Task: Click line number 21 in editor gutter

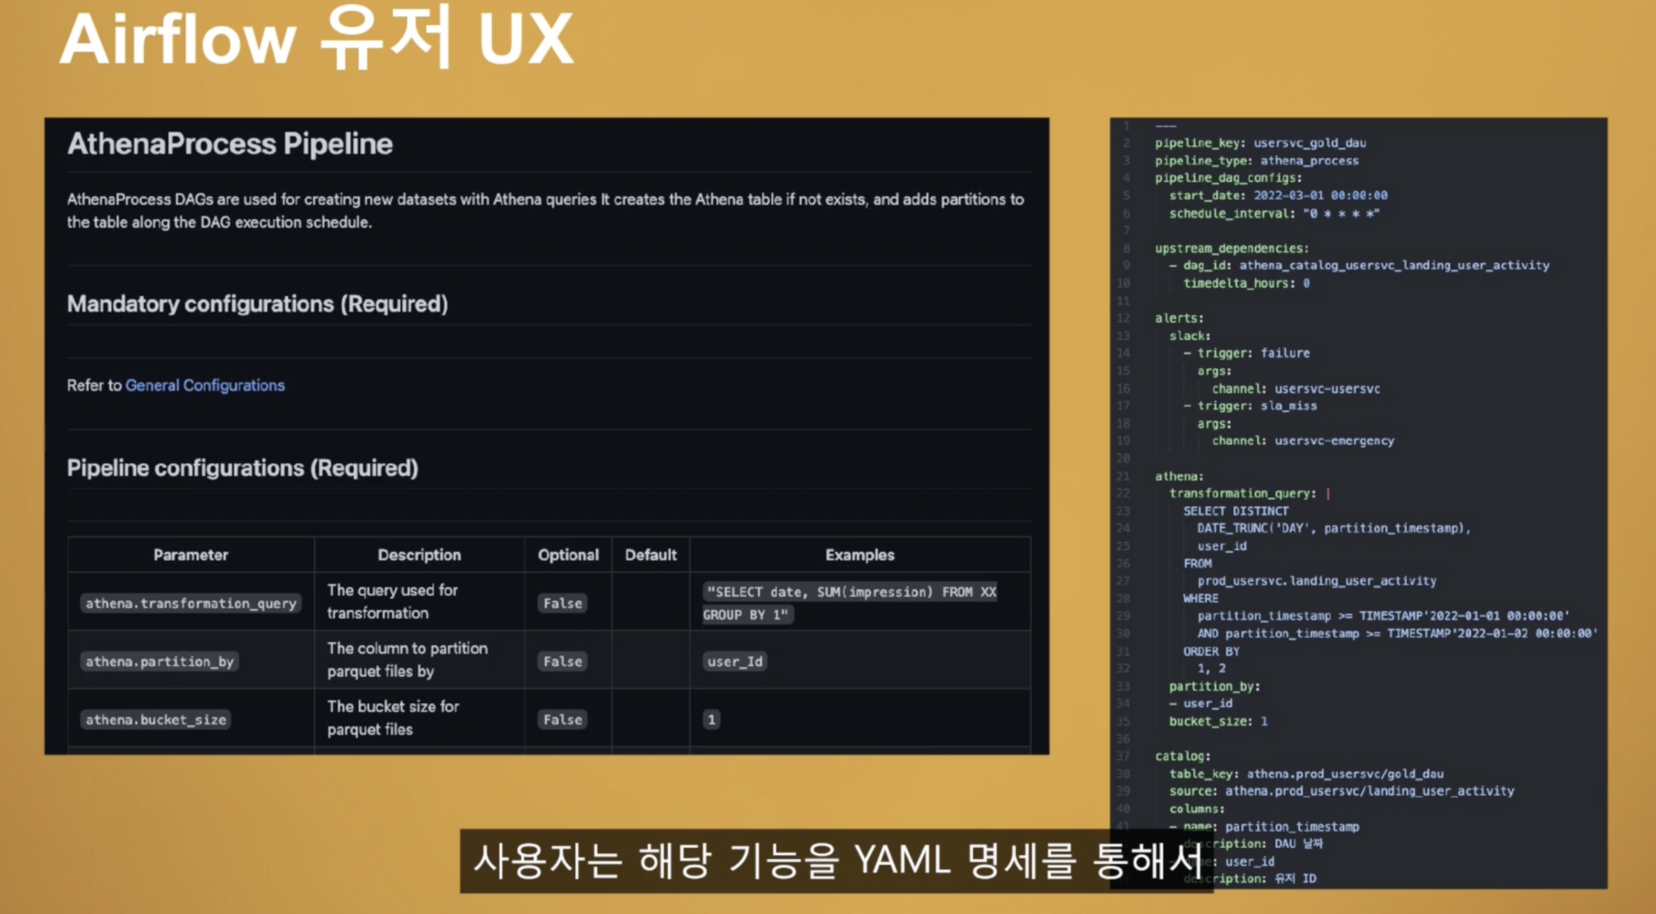Action: click(x=1123, y=476)
